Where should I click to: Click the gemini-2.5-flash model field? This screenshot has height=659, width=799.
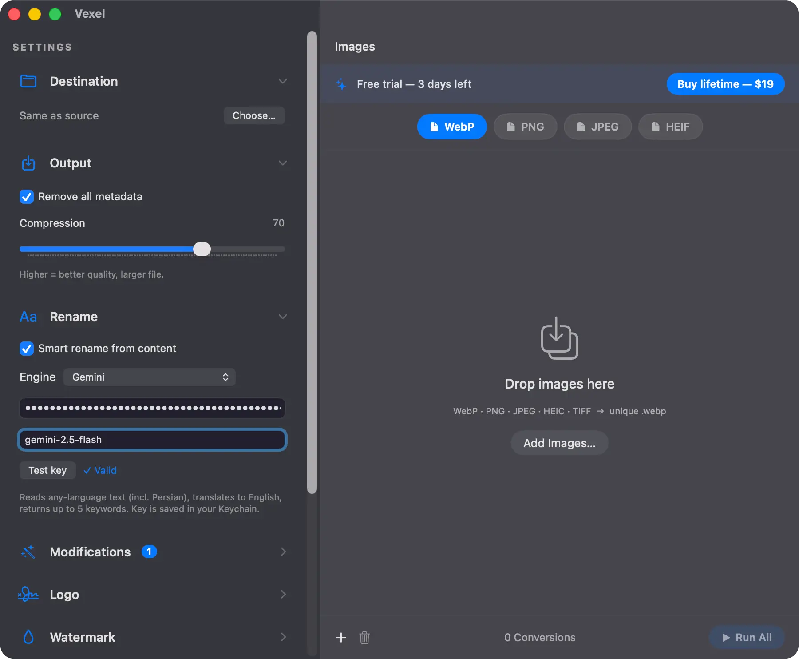point(152,440)
